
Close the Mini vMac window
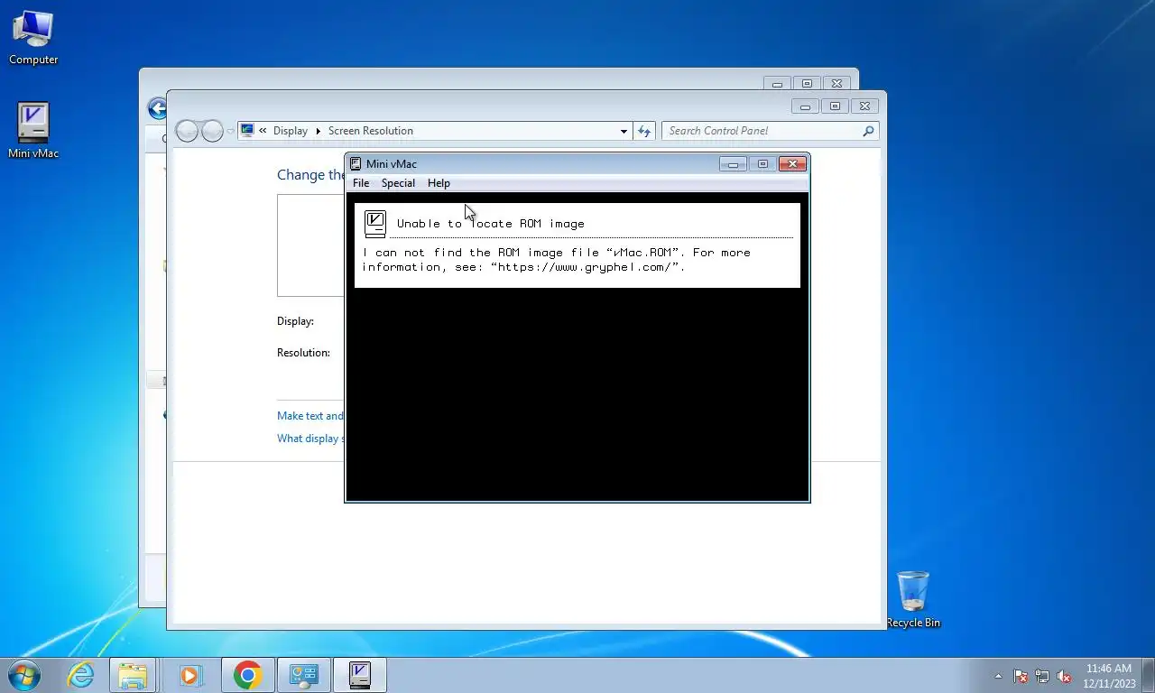click(792, 163)
